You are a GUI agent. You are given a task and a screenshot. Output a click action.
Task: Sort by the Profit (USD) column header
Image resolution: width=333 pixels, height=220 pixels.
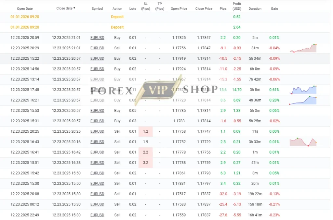click(x=237, y=6)
